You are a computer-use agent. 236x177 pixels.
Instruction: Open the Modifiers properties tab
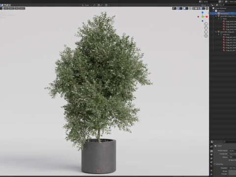pos(211,174)
